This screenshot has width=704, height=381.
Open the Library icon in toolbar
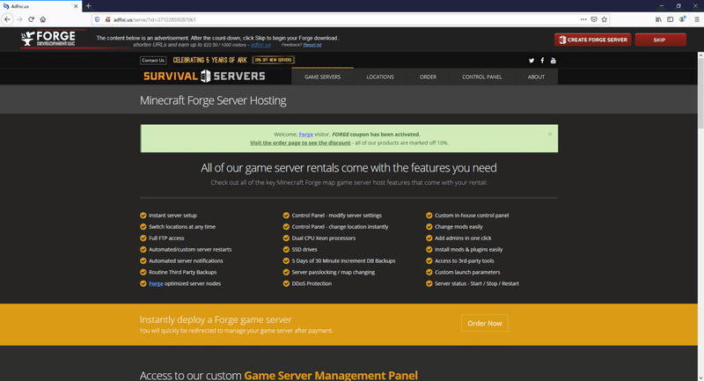tap(658, 19)
